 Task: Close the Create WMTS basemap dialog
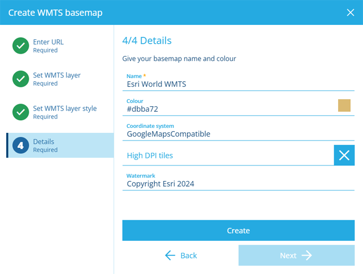point(350,13)
